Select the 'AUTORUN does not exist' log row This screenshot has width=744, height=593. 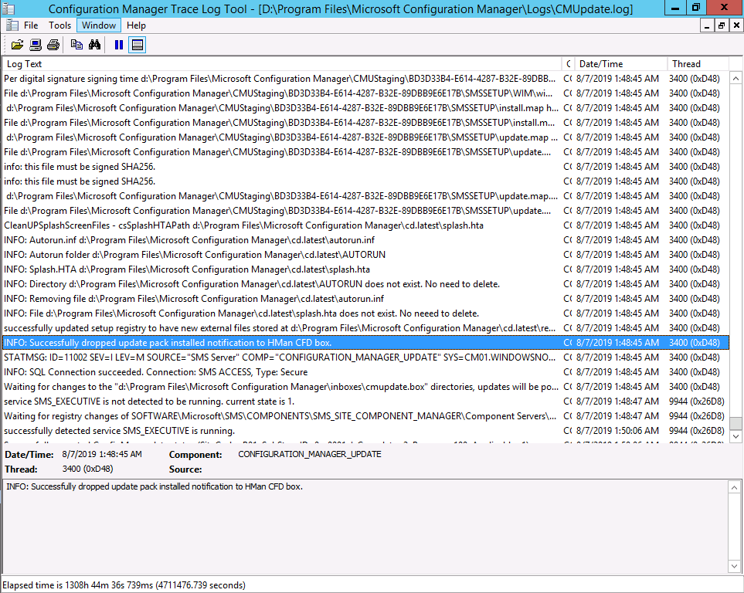click(366, 284)
